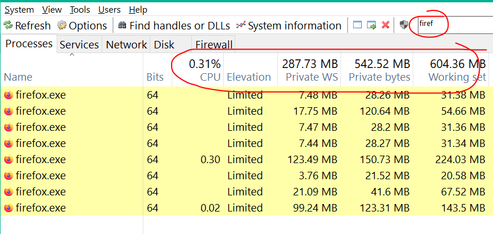Click the search field containing 'firef'
This screenshot has height=234, width=493.
(451, 25)
